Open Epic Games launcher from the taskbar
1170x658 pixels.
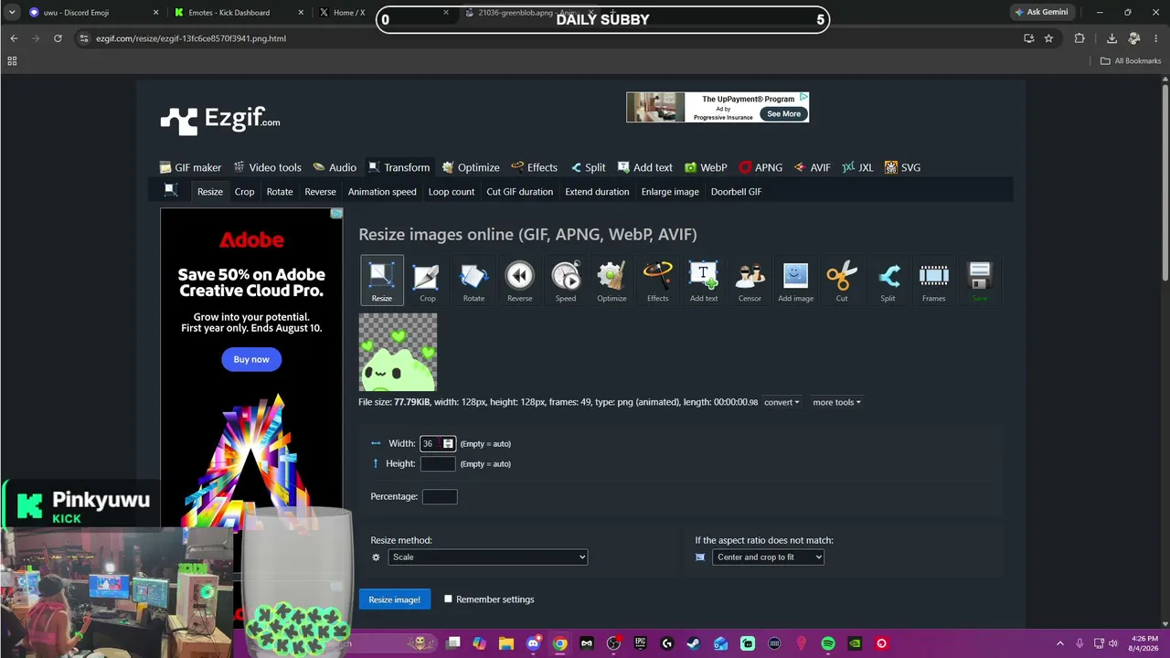(x=641, y=643)
